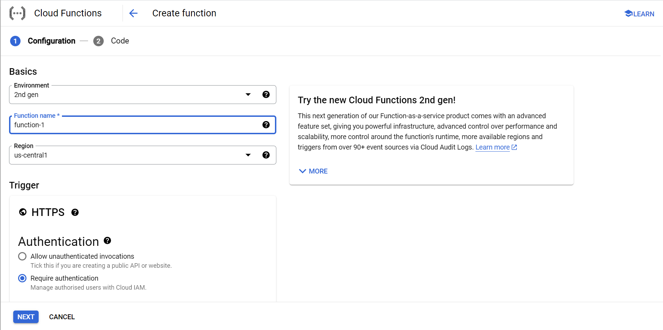Select Allow unauthenticated invocations radio button
Screen dimensions: 663x330
tap(22, 256)
